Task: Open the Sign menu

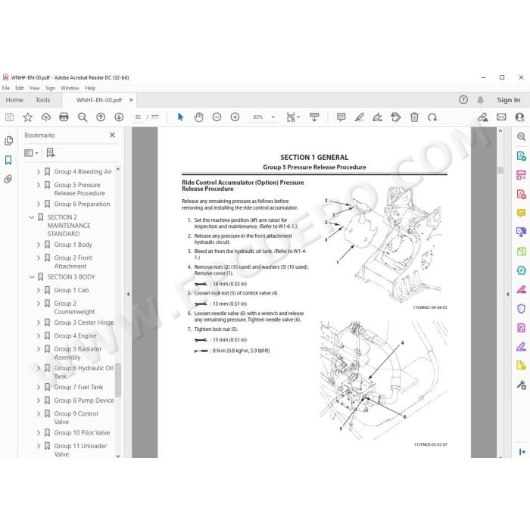Action: 51,88
